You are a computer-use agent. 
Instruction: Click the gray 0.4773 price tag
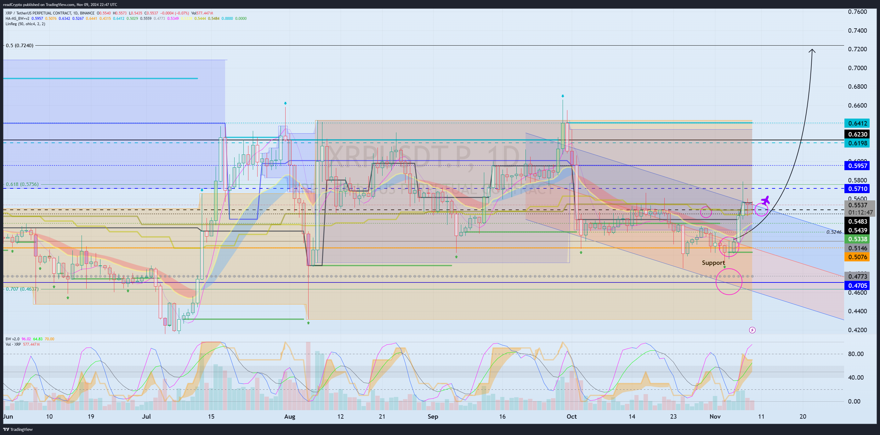(857, 277)
